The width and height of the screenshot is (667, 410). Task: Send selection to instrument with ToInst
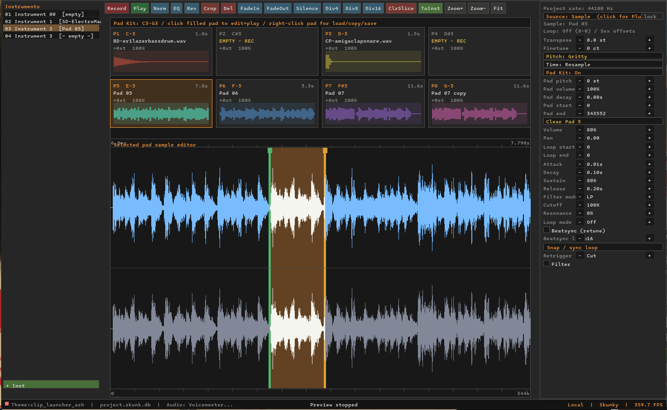coord(430,8)
